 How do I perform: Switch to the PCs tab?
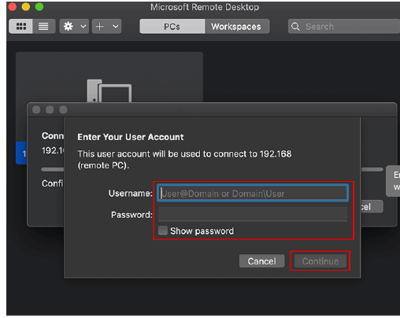pyautogui.click(x=172, y=27)
